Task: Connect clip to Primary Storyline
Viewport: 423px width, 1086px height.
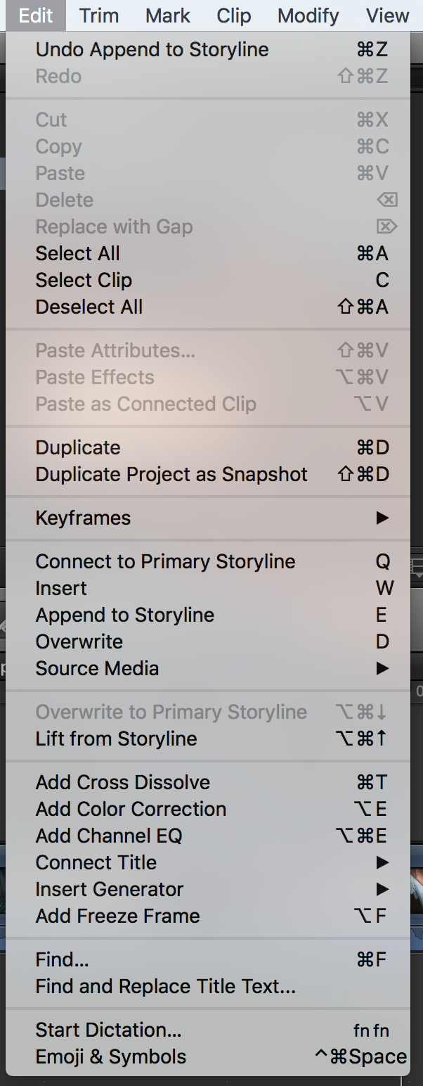Action: [208, 562]
